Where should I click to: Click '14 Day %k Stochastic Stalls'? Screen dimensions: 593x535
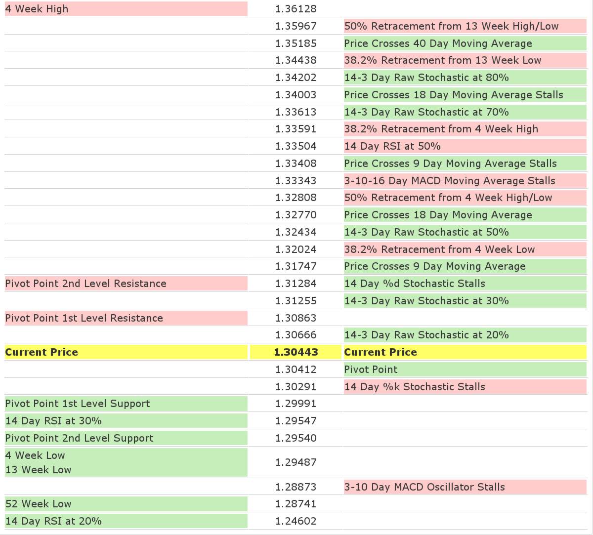pyautogui.click(x=415, y=387)
